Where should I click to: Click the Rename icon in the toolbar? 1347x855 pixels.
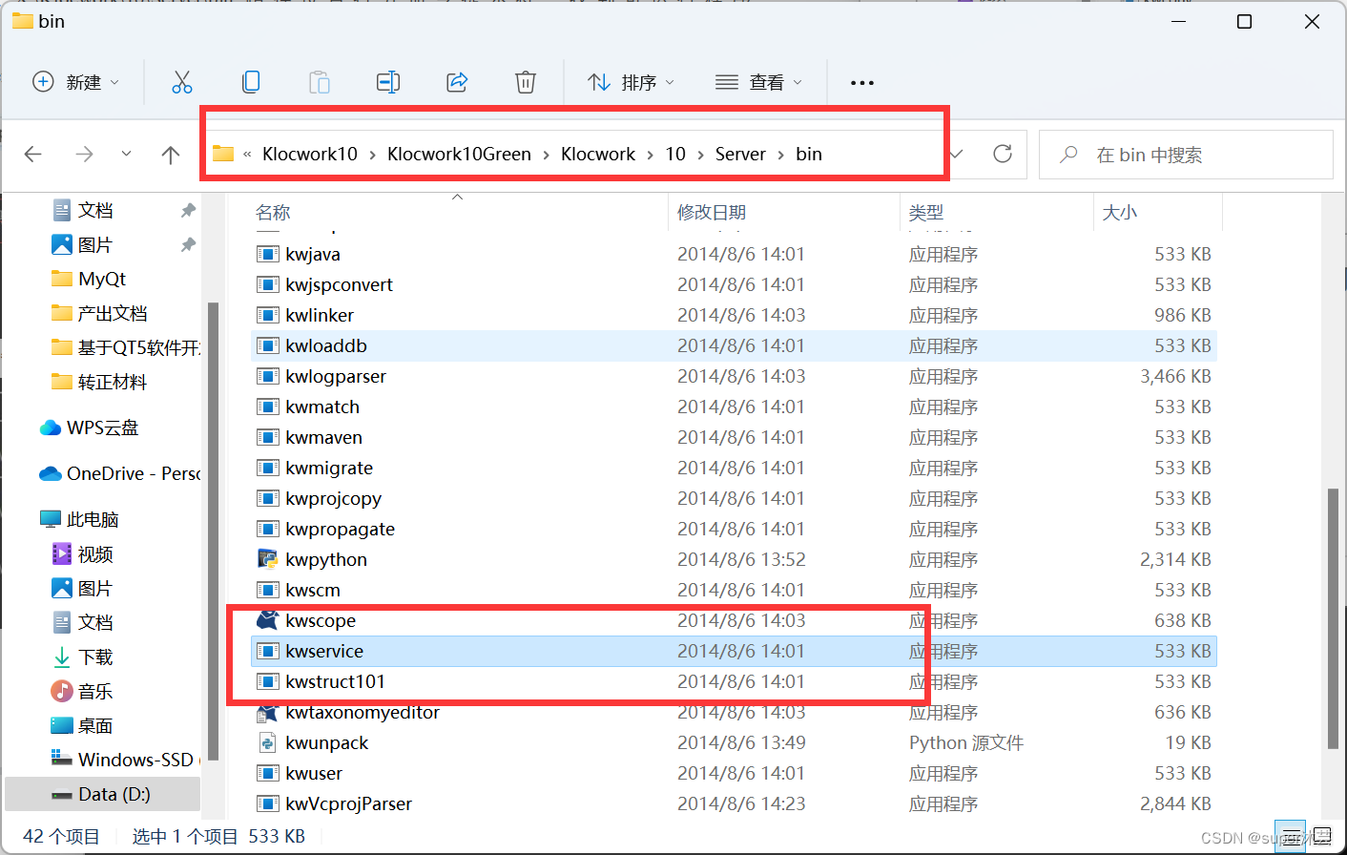[388, 82]
